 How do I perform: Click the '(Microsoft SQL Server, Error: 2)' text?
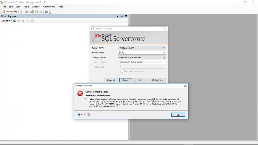click(x=104, y=106)
